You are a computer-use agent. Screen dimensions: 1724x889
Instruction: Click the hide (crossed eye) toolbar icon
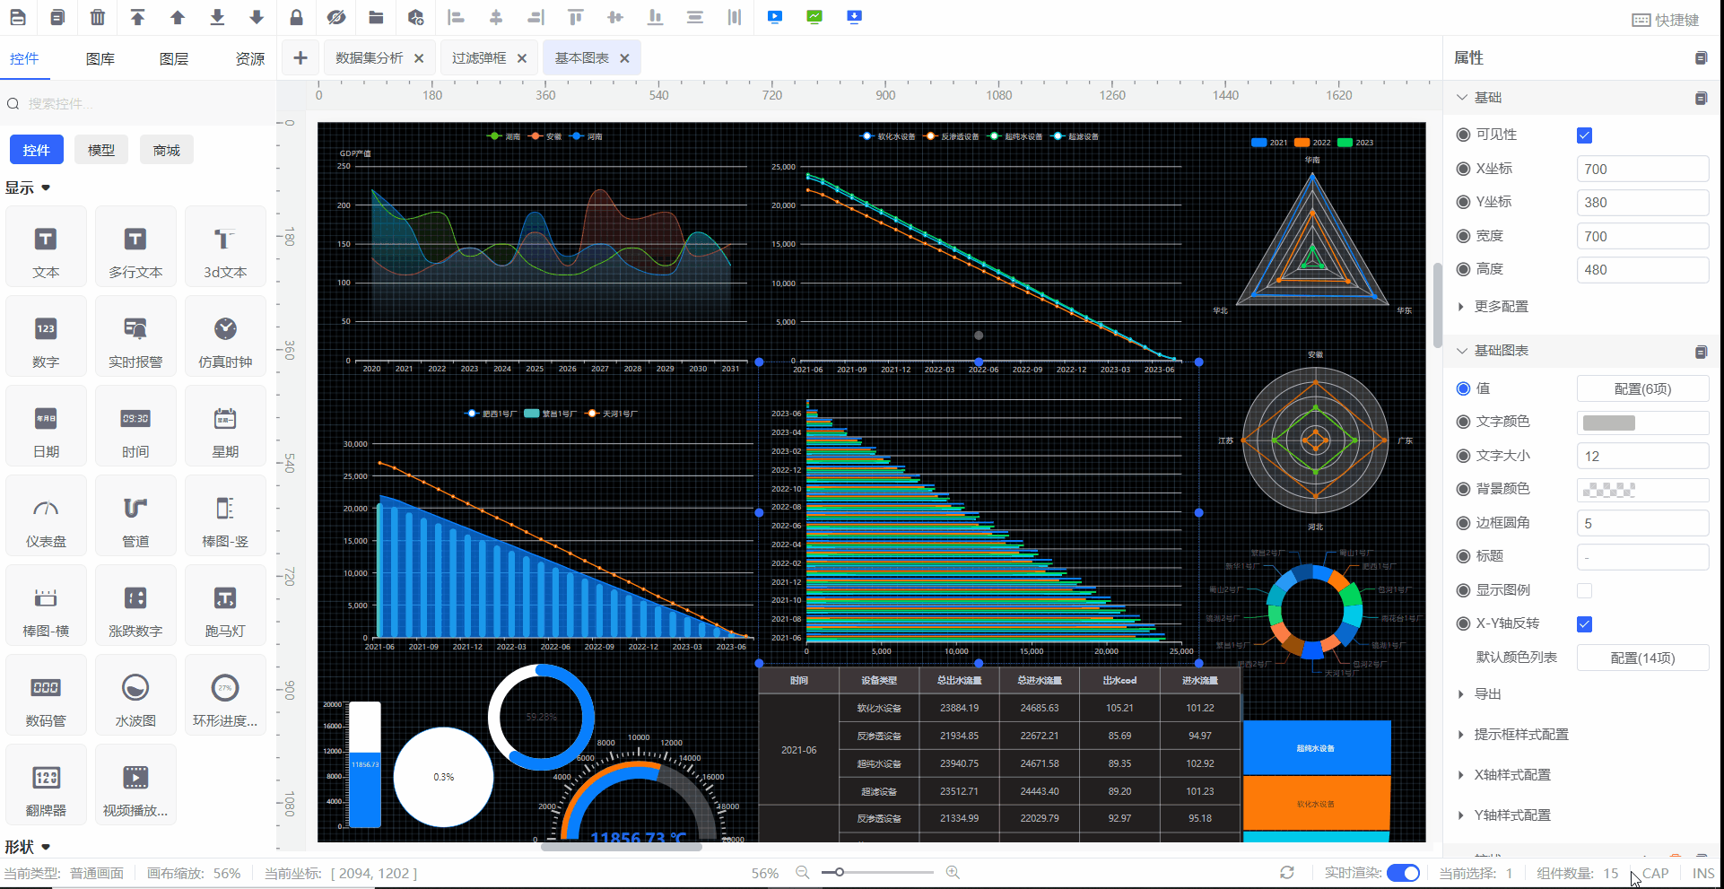pos(336,17)
